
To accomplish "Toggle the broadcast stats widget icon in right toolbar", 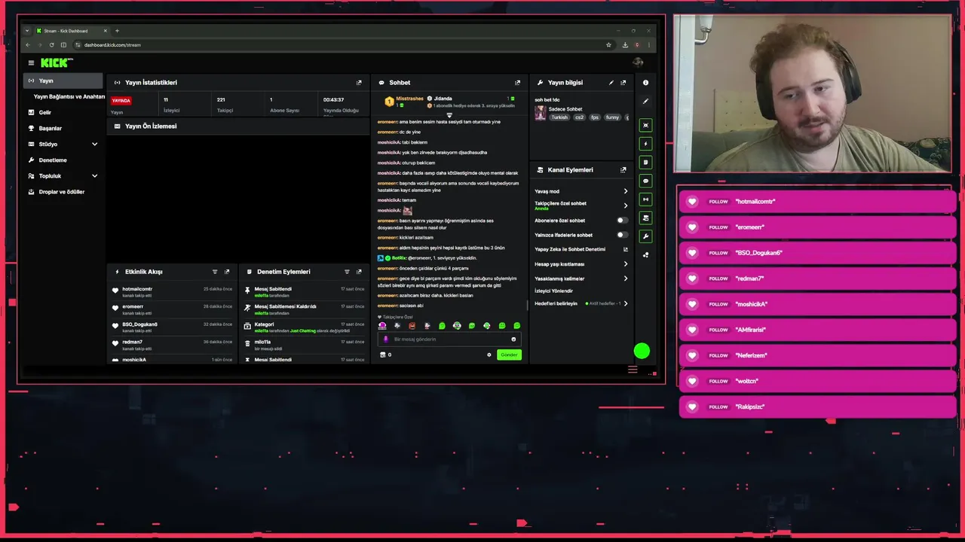I will (x=645, y=199).
